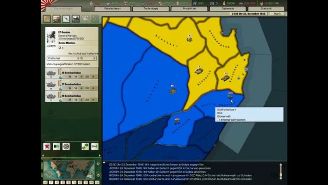This screenshot has width=328, height=185.
Task: Select the US unit in Coff's Harbour
Action: click(x=230, y=95)
